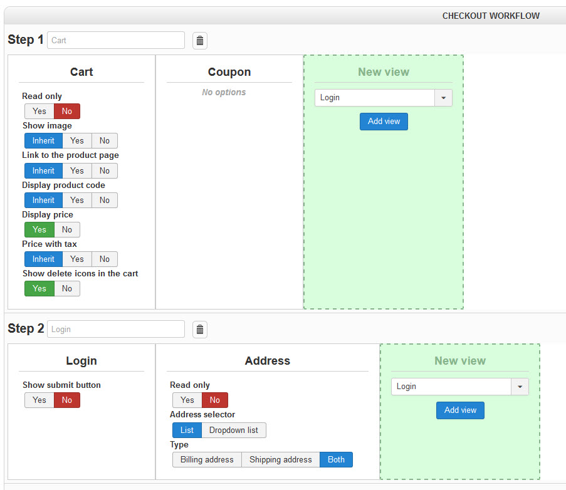Click Add view button in Step 1
Screen dimensions: 566x490
(x=384, y=121)
